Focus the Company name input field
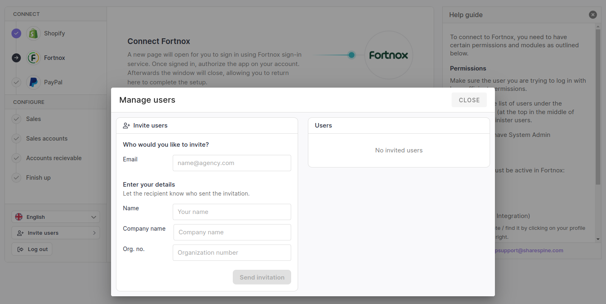The width and height of the screenshot is (606, 304). pos(232,232)
